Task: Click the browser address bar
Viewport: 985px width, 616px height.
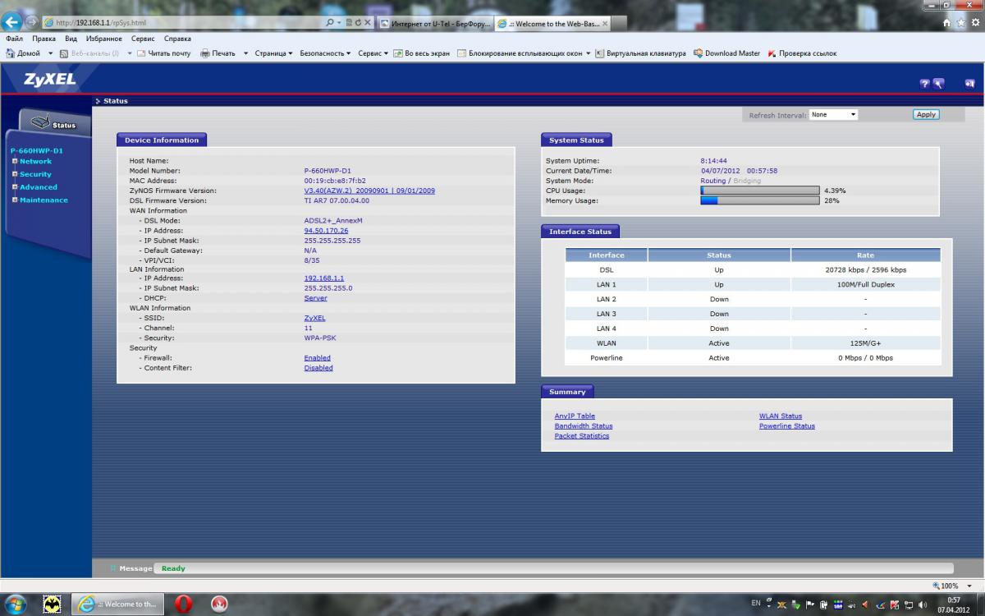Action: 189,23
